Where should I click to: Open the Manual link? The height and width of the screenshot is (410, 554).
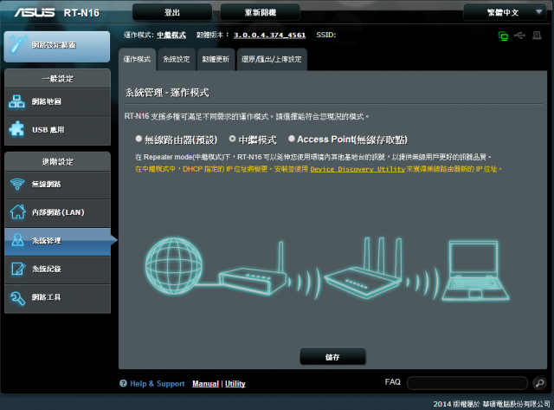206,384
